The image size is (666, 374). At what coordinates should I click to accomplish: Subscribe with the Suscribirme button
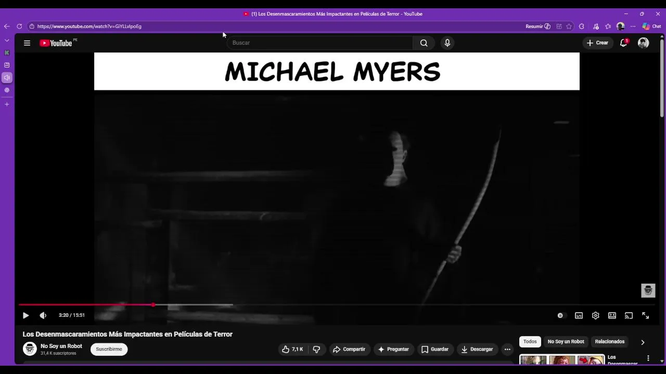tap(109, 349)
